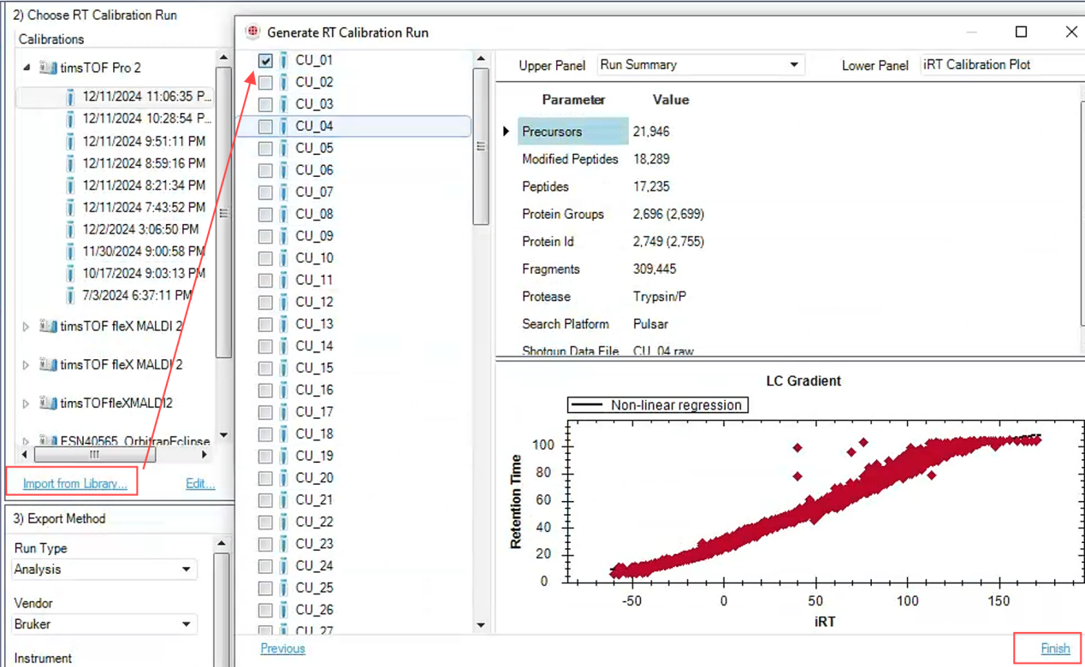The image size is (1085, 667).
Task: Enable the CU_08 checkbox
Action: [x=265, y=215]
